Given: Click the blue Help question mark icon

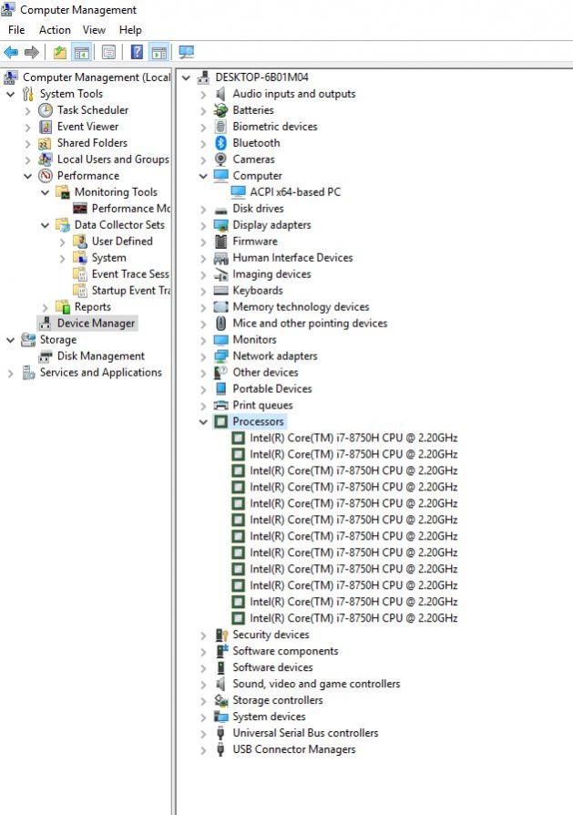Looking at the screenshot, I should point(137,52).
